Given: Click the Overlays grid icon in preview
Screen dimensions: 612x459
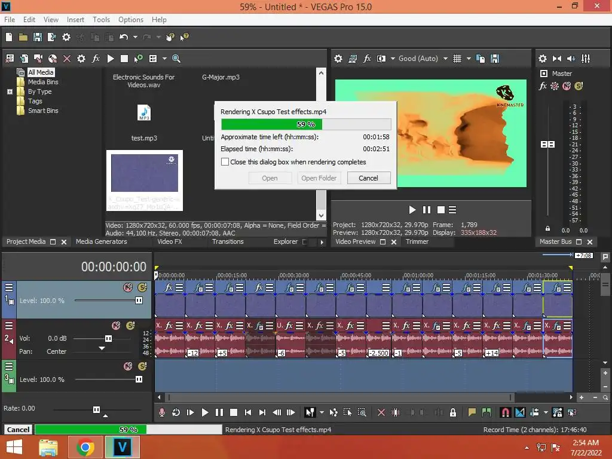Looking at the screenshot, I should 457,59.
